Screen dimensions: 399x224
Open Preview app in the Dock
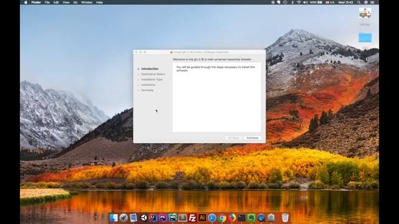tap(133, 218)
